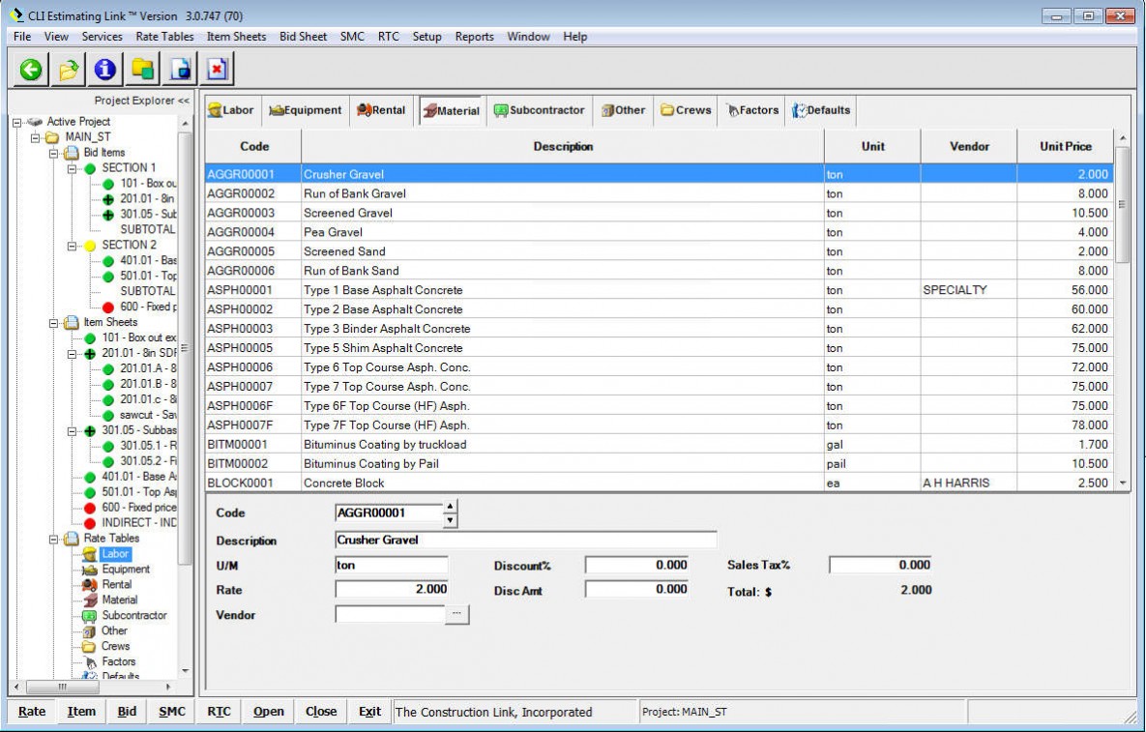Click the Discount% input field
The image size is (1146, 732).
coord(637,565)
